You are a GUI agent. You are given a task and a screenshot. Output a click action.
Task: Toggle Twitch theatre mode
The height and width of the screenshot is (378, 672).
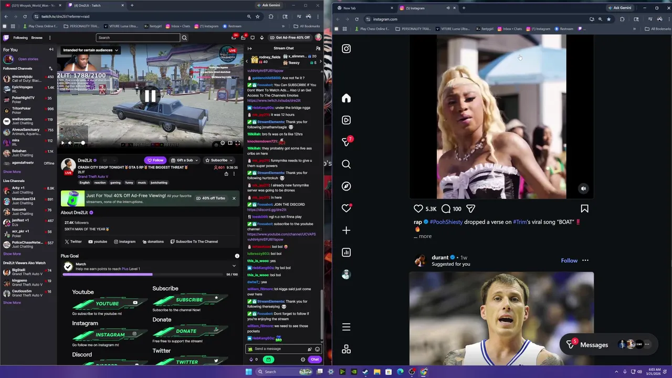pos(230,143)
